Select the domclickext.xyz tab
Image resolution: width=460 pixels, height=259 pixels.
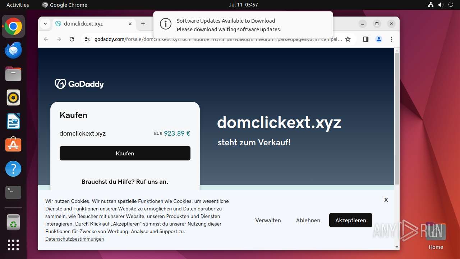tap(94, 24)
